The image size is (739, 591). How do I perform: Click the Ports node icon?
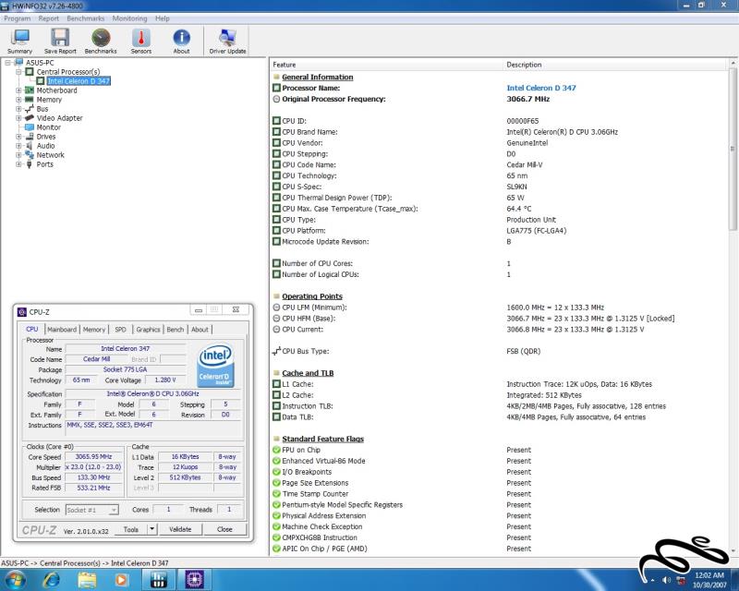[30, 164]
